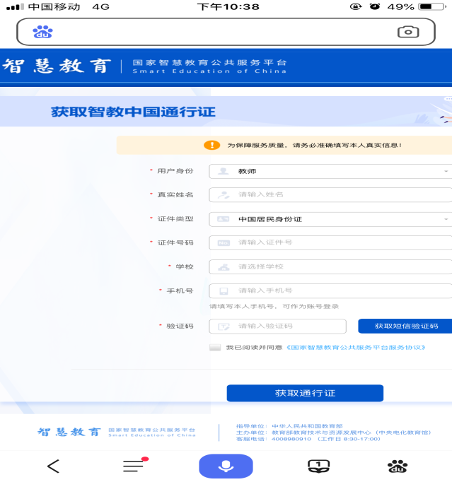Tap the cellular signal bars in status bar
This screenshot has height=482, width=452.
click(15, 6)
